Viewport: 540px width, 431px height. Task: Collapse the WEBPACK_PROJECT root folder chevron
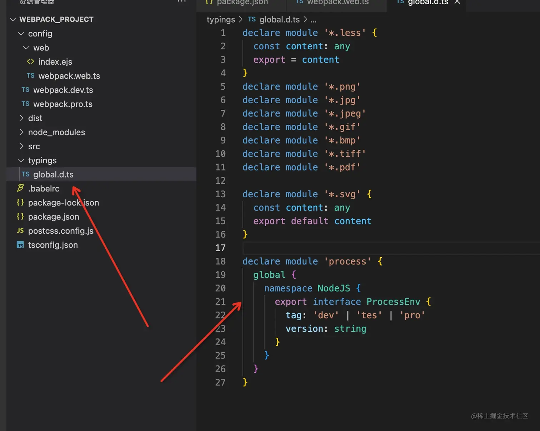pos(13,19)
